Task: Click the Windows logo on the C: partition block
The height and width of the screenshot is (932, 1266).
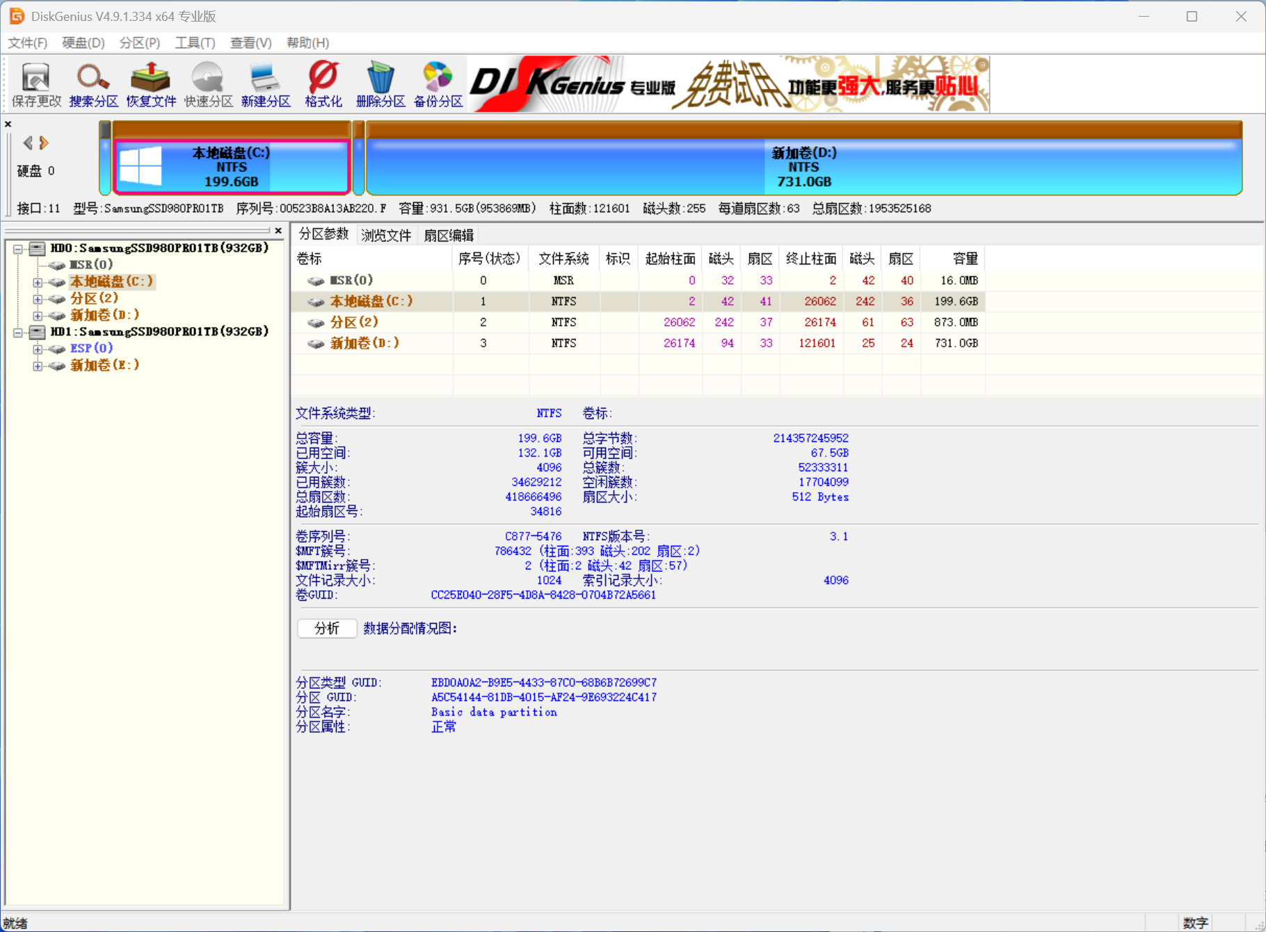Action: [141, 166]
